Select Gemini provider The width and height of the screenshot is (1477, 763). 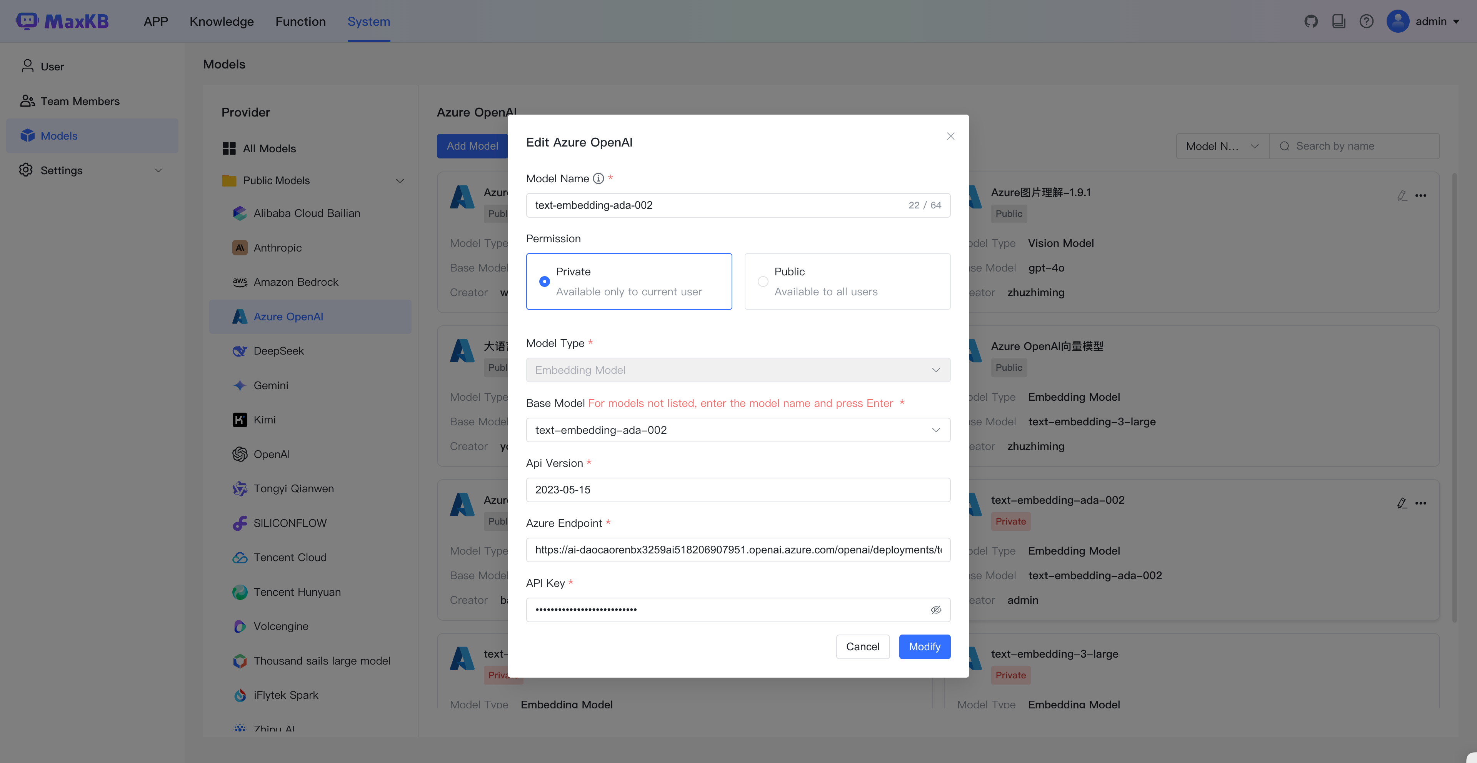click(310, 385)
